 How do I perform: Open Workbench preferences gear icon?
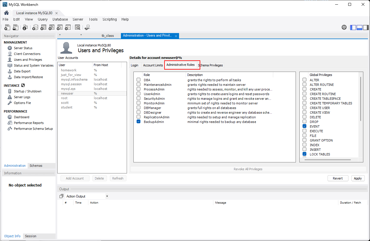pos(344,27)
